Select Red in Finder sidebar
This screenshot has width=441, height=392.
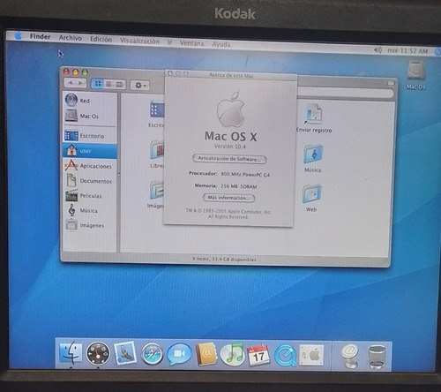(x=89, y=100)
